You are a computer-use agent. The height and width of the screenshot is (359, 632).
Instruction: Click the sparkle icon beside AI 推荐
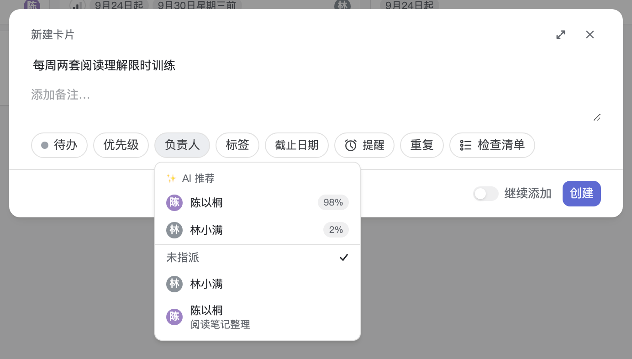(x=172, y=179)
